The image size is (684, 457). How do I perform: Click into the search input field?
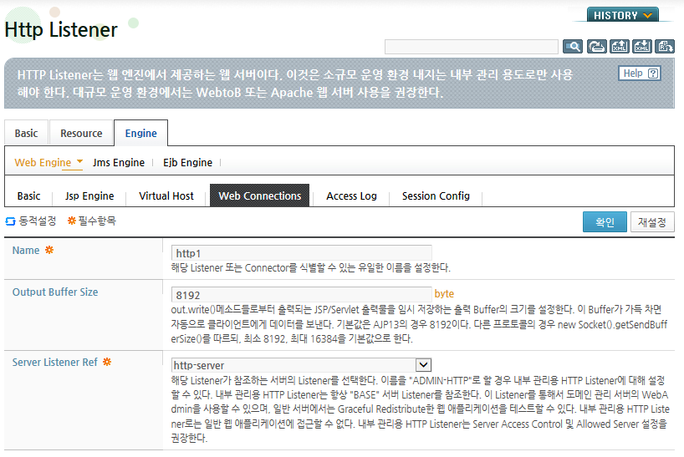click(x=471, y=47)
